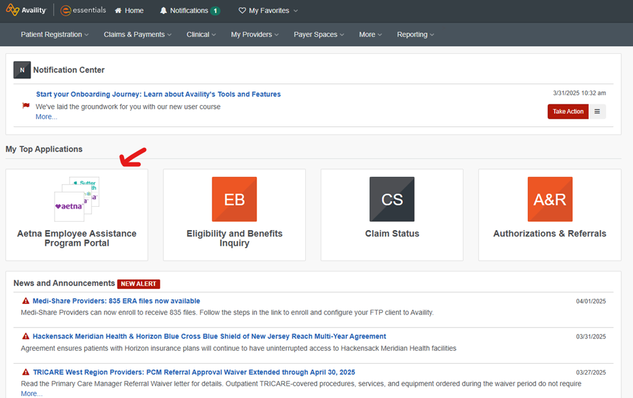
Task: Click the red flag on onboarding notification
Action: tap(26, 106)
